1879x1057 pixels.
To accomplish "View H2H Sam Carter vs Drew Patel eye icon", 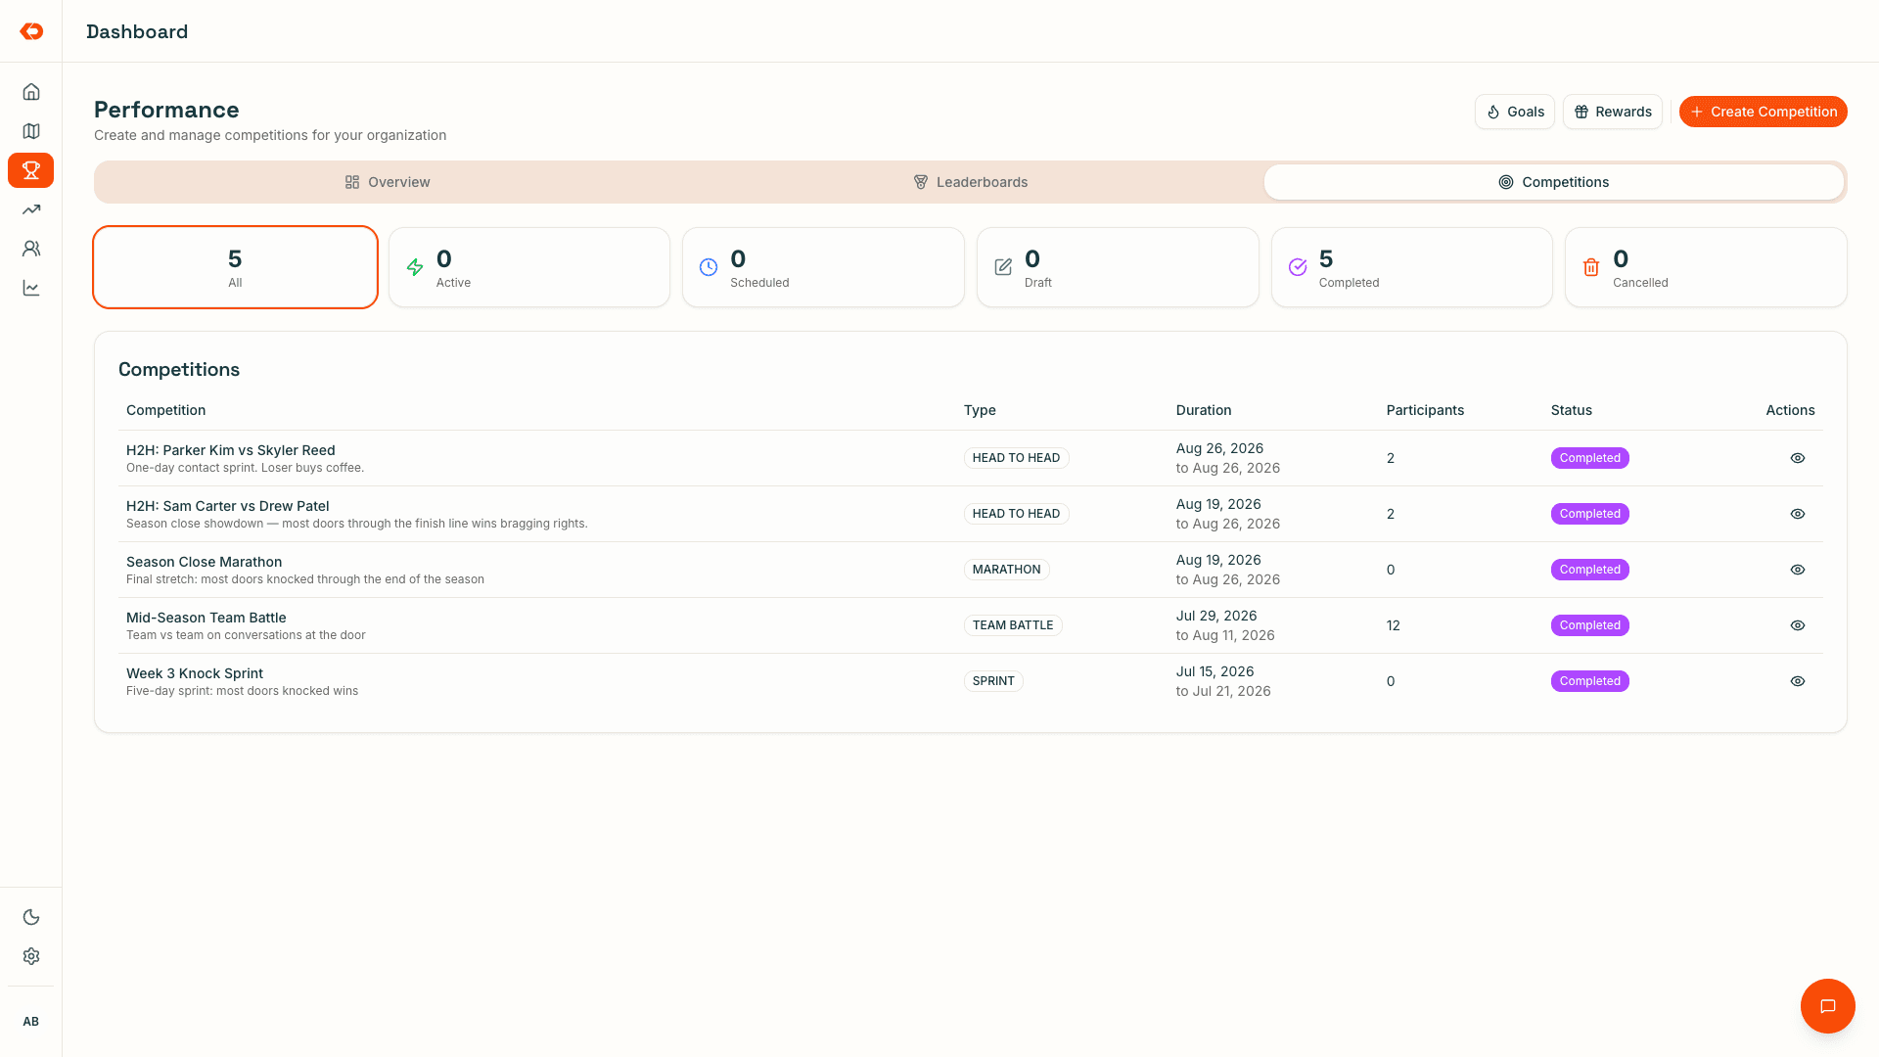I will (1798, 514).
